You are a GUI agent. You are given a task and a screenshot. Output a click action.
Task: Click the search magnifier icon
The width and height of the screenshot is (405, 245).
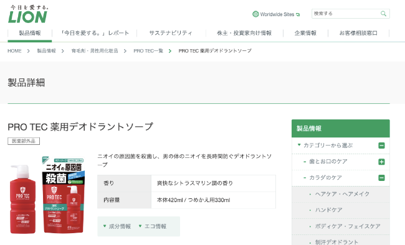click(383, 14)
